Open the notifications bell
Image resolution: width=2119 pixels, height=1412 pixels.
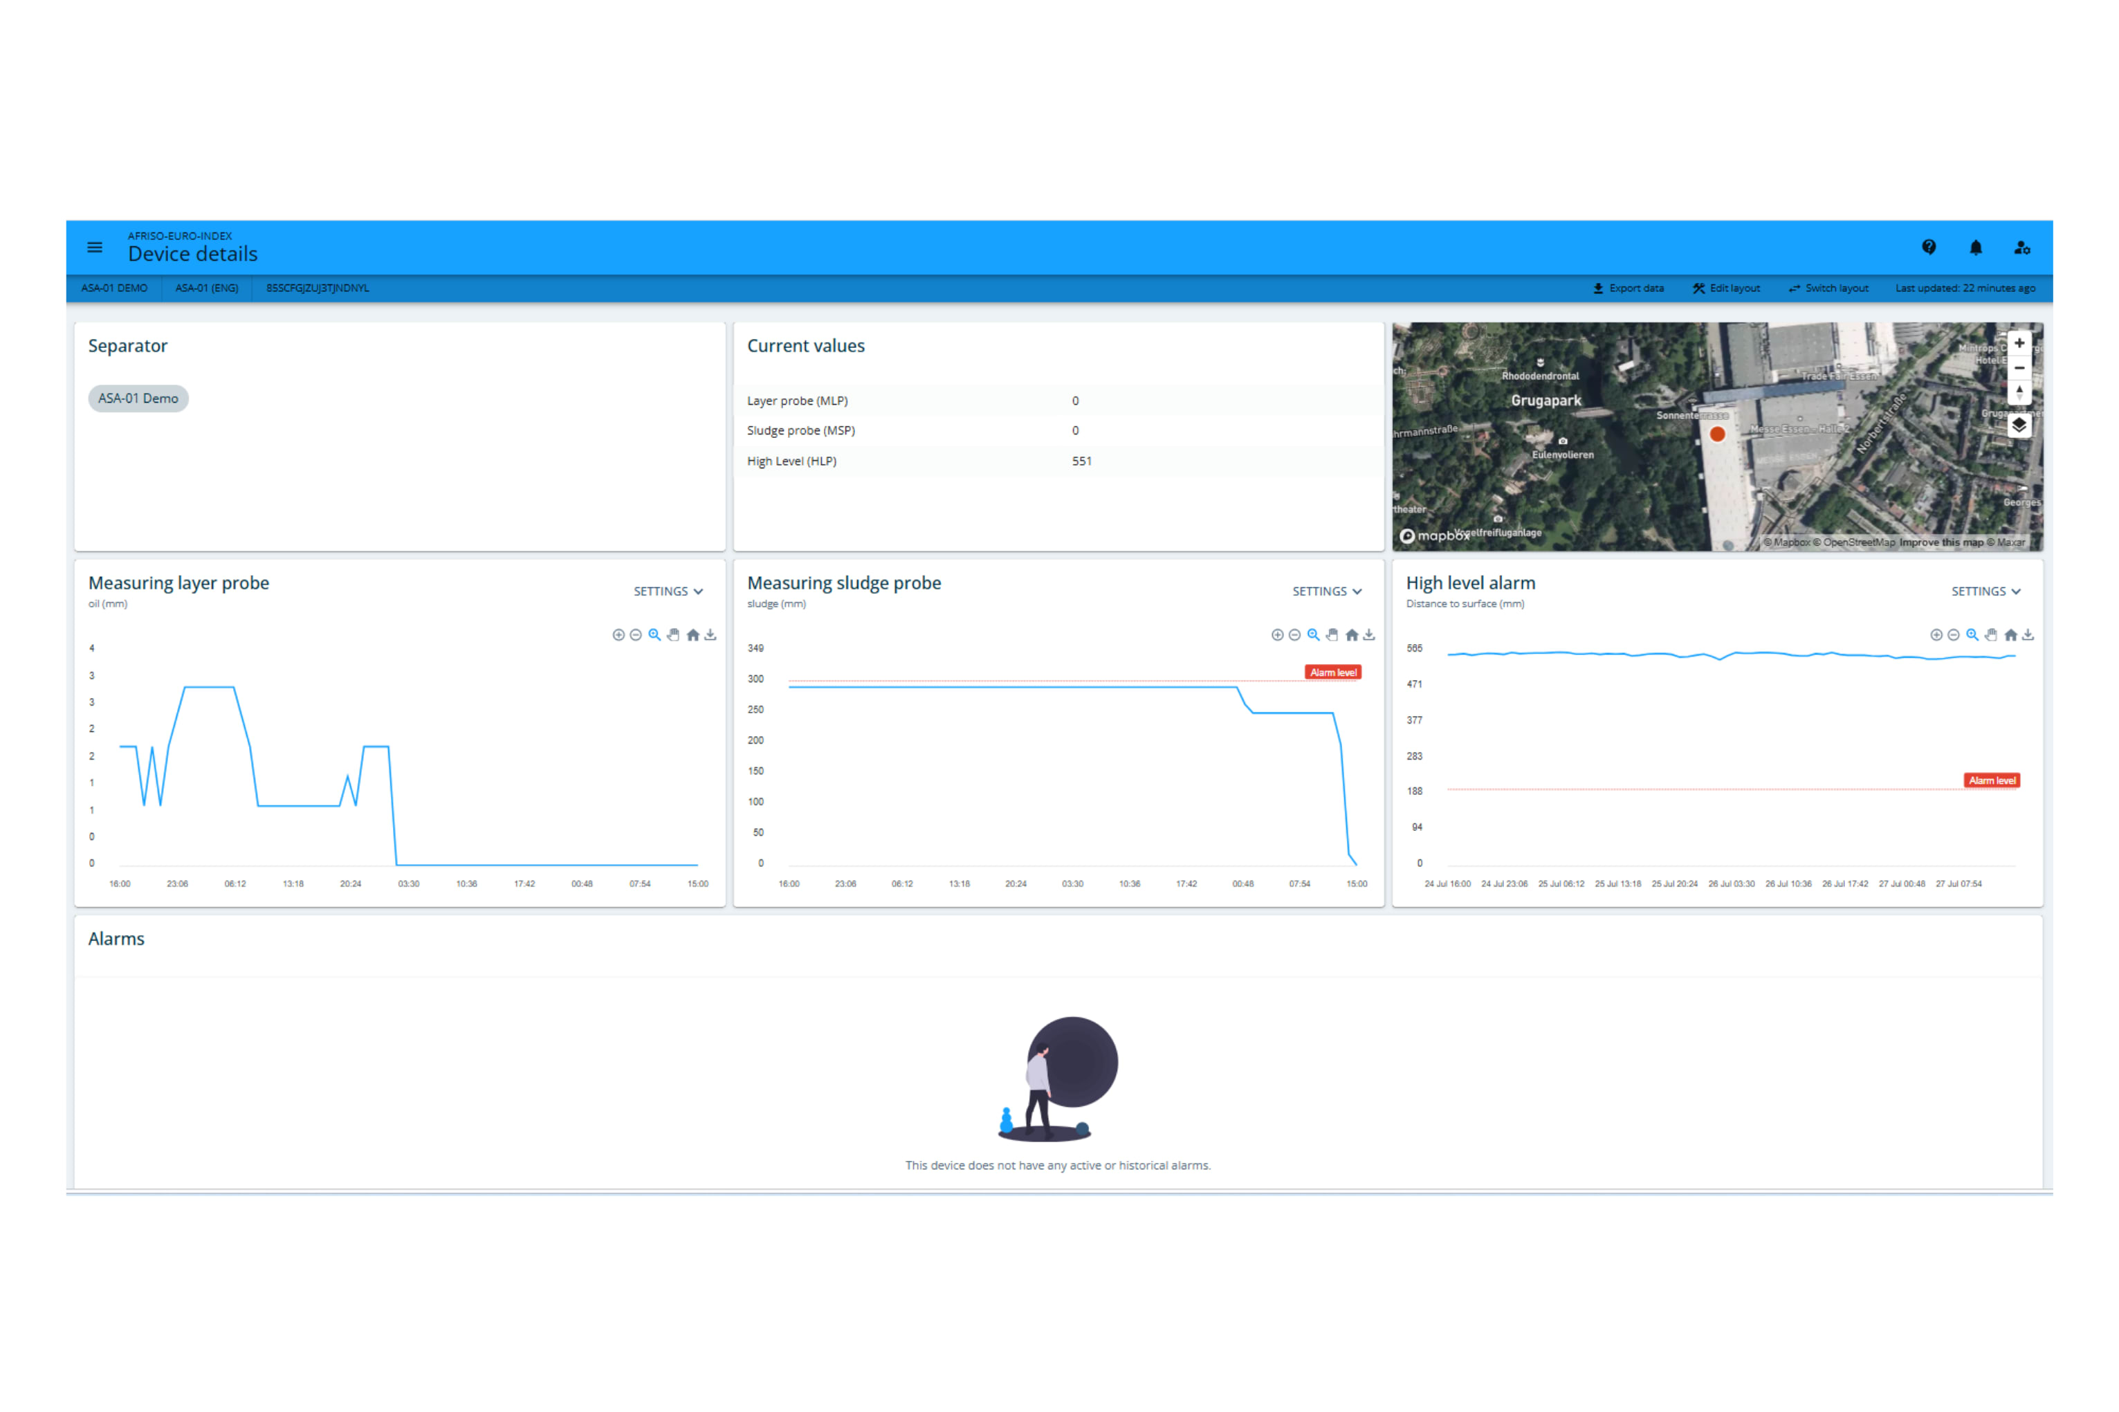pos(1975,247)
